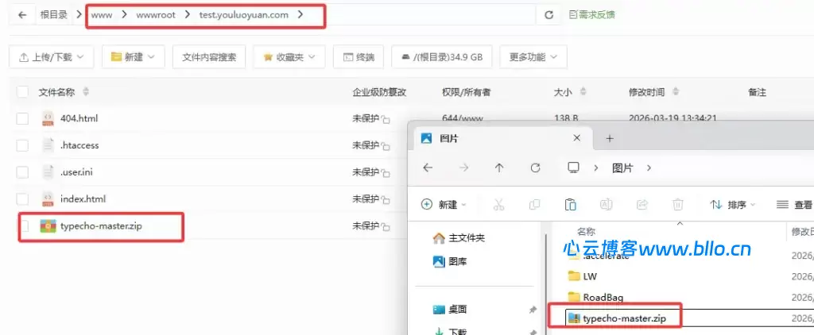Click the paste clipboard icon in Explorer
The height and width of the screenshot is (335, 814).
point(570,204)
